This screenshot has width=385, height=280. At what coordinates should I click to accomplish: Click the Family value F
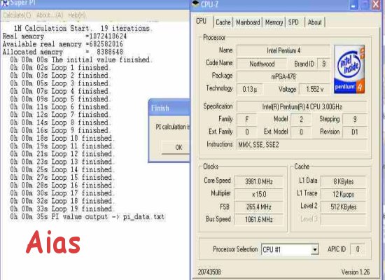pyautogui.click(x=247, y=120)
